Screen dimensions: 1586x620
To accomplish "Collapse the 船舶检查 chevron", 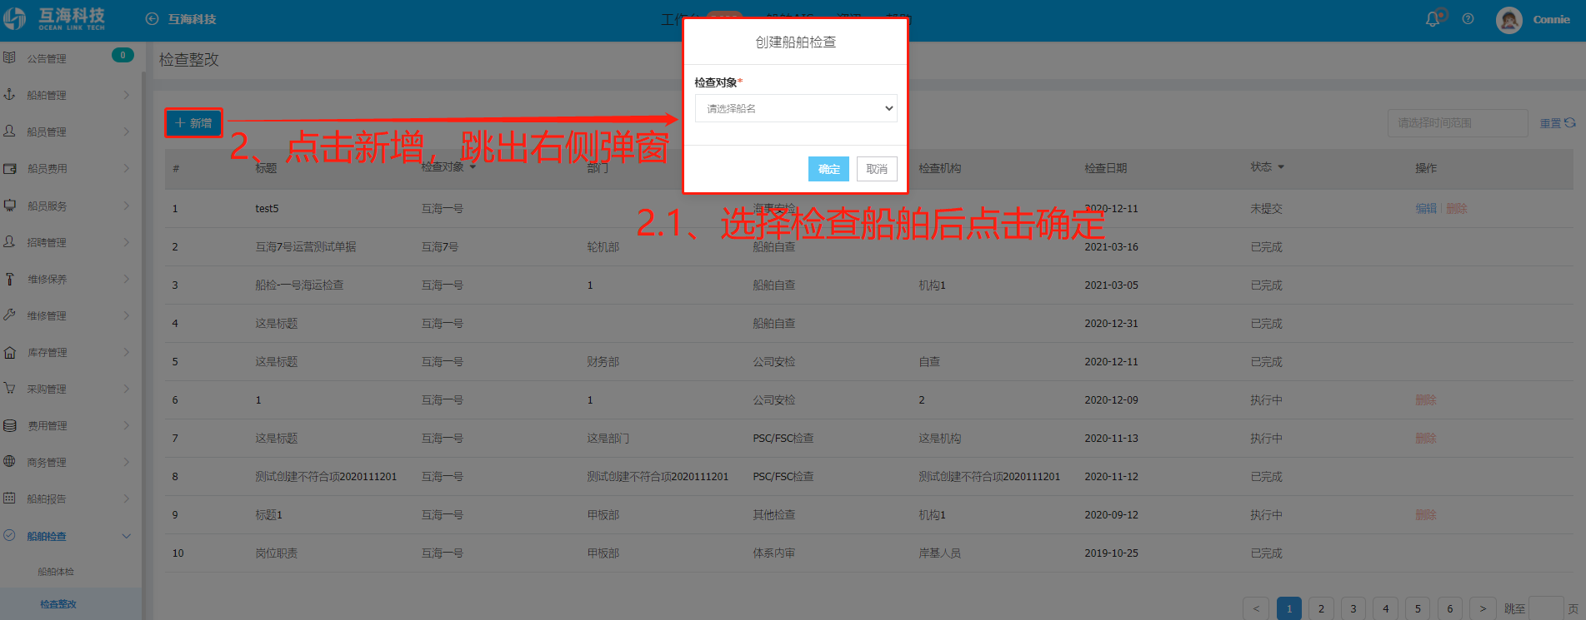I will [127, 536].
